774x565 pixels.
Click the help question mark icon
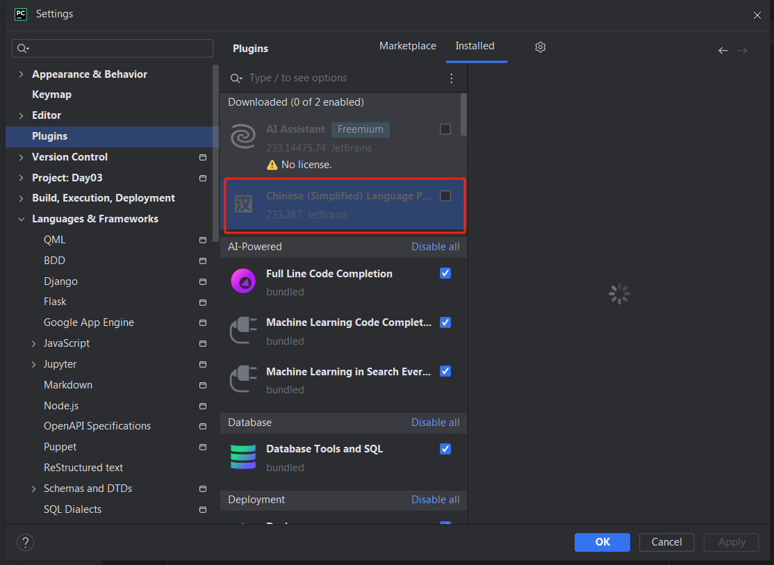25,542
